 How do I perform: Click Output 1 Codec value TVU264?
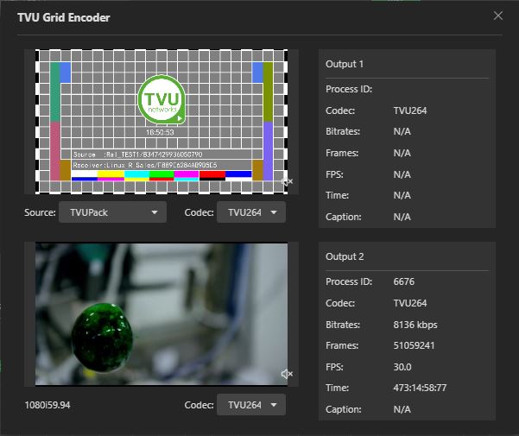pos(410,111)
